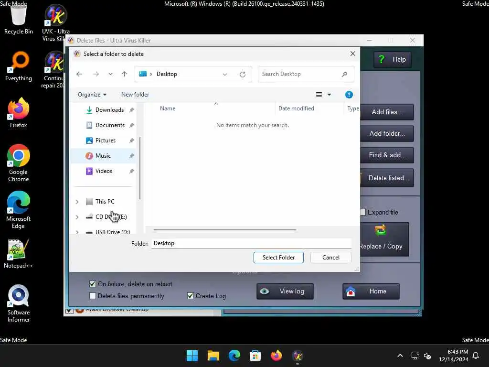
Task: Switch to UVK in the taskbar
Action: [298, 356]
